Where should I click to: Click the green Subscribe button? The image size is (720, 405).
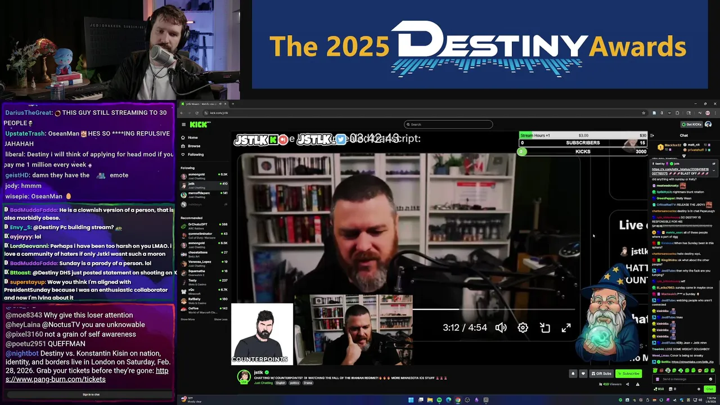[x=629, y=373]
